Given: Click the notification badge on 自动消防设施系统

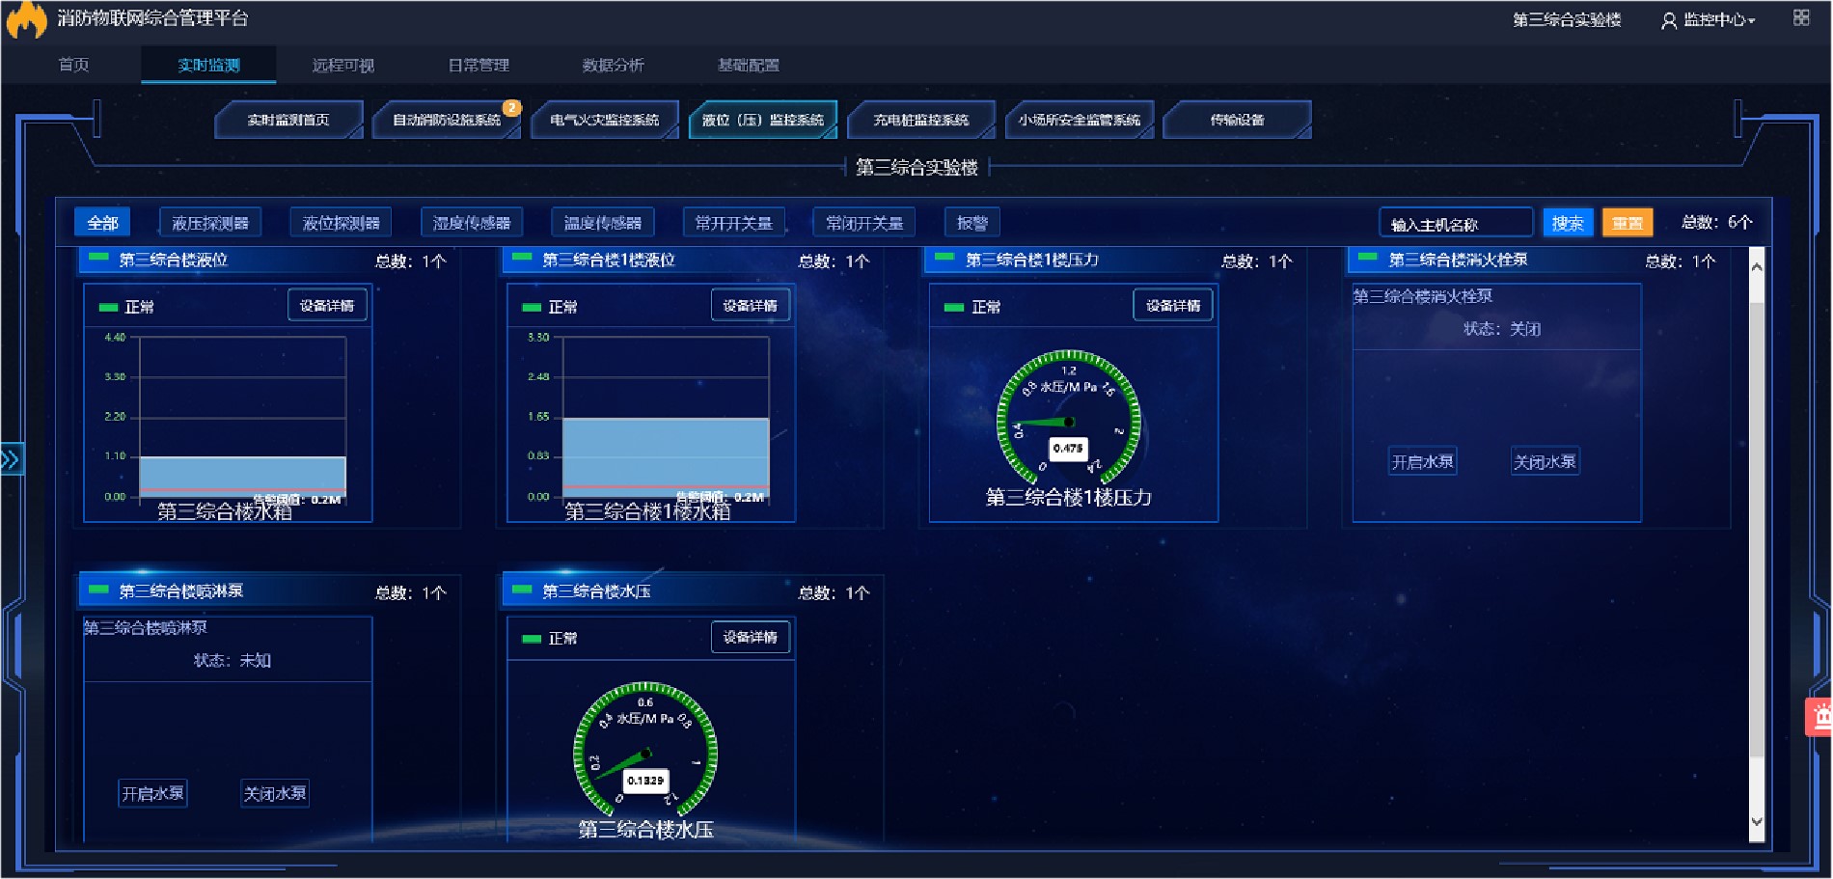Looking at the screenshot, I should 511,108.
